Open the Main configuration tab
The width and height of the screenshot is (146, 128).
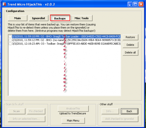(x=18, y=18)
